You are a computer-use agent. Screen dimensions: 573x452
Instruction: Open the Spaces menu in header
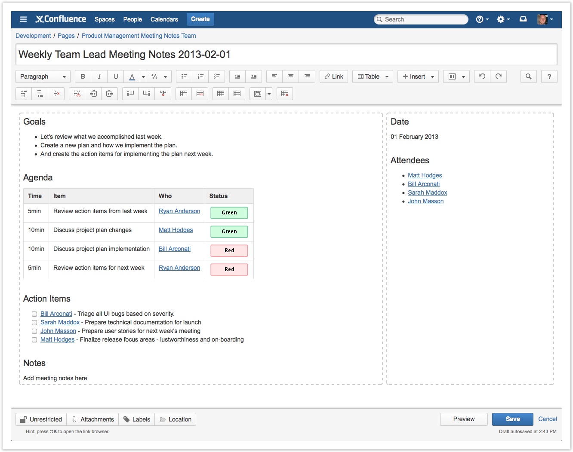pyautogui.click(x=105, y=19)
